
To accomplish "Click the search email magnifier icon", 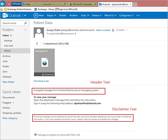I will coord(26,23).
